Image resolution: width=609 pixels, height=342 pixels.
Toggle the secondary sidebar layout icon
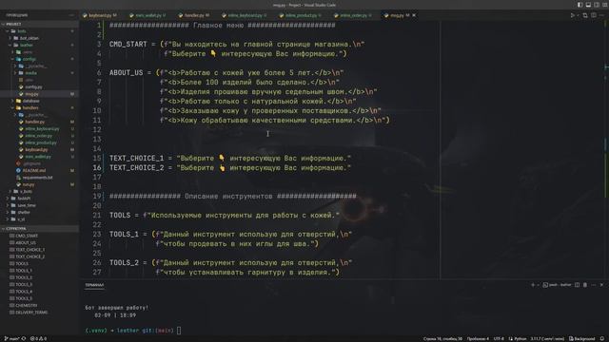click(597, 5)
